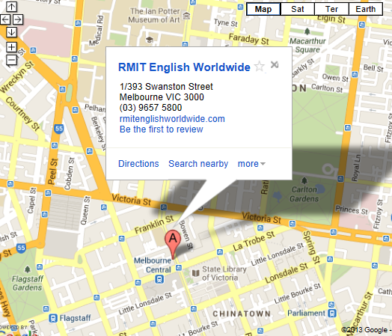The width and height of the screenshot is (392, 336).
Task: Expand the more dropdown menu
Action: pos(251,164)
